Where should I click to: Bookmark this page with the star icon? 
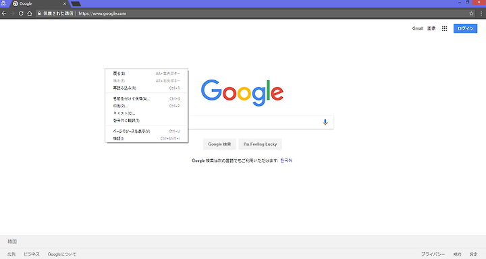(471, 13)
